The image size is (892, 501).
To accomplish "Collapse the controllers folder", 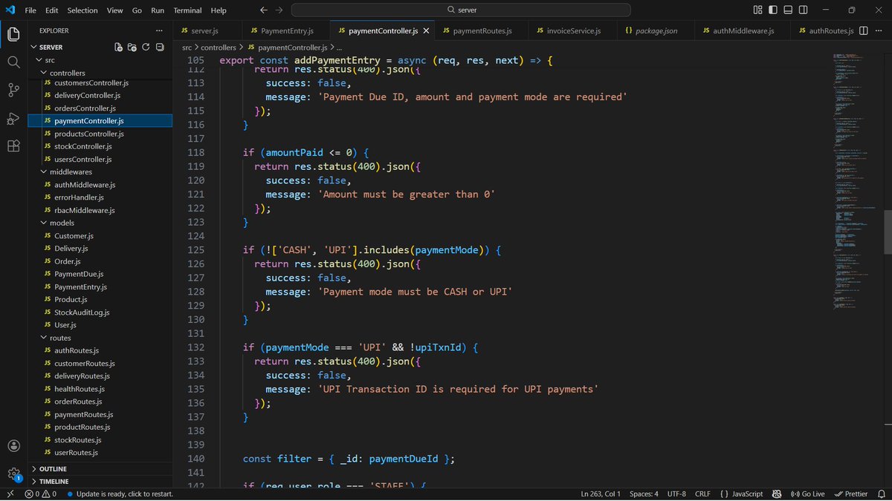I will (x=67, y=73).
